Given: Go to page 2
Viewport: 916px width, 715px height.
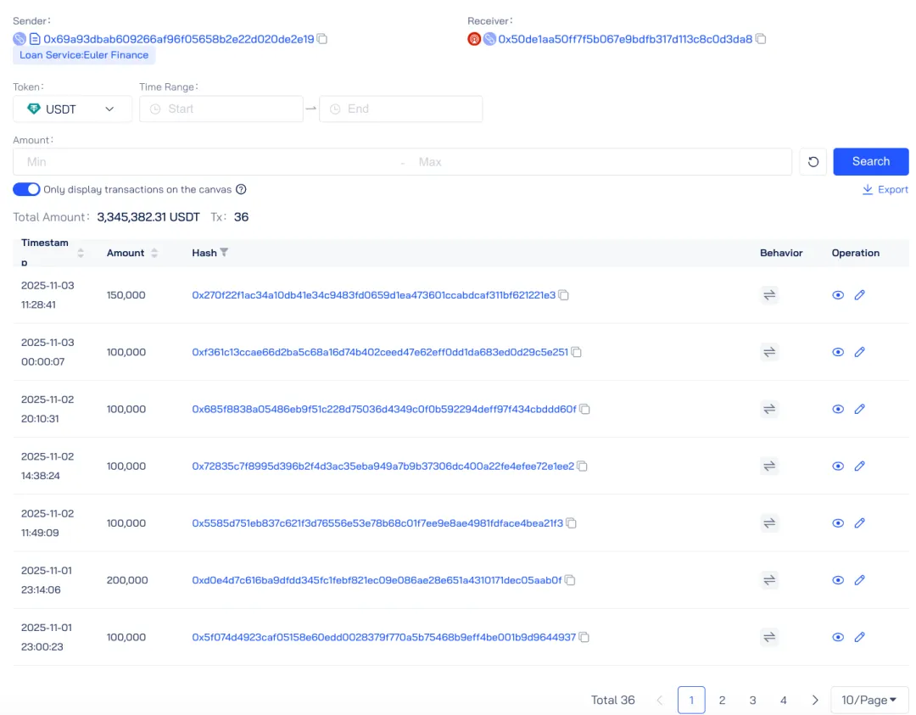Looking at the screenshot, I should click(x=722, y=700).
